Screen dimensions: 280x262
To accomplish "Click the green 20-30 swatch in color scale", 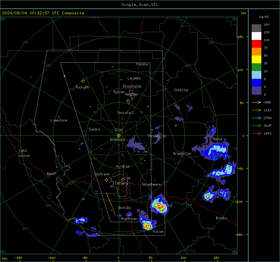I will click(256, 67).
